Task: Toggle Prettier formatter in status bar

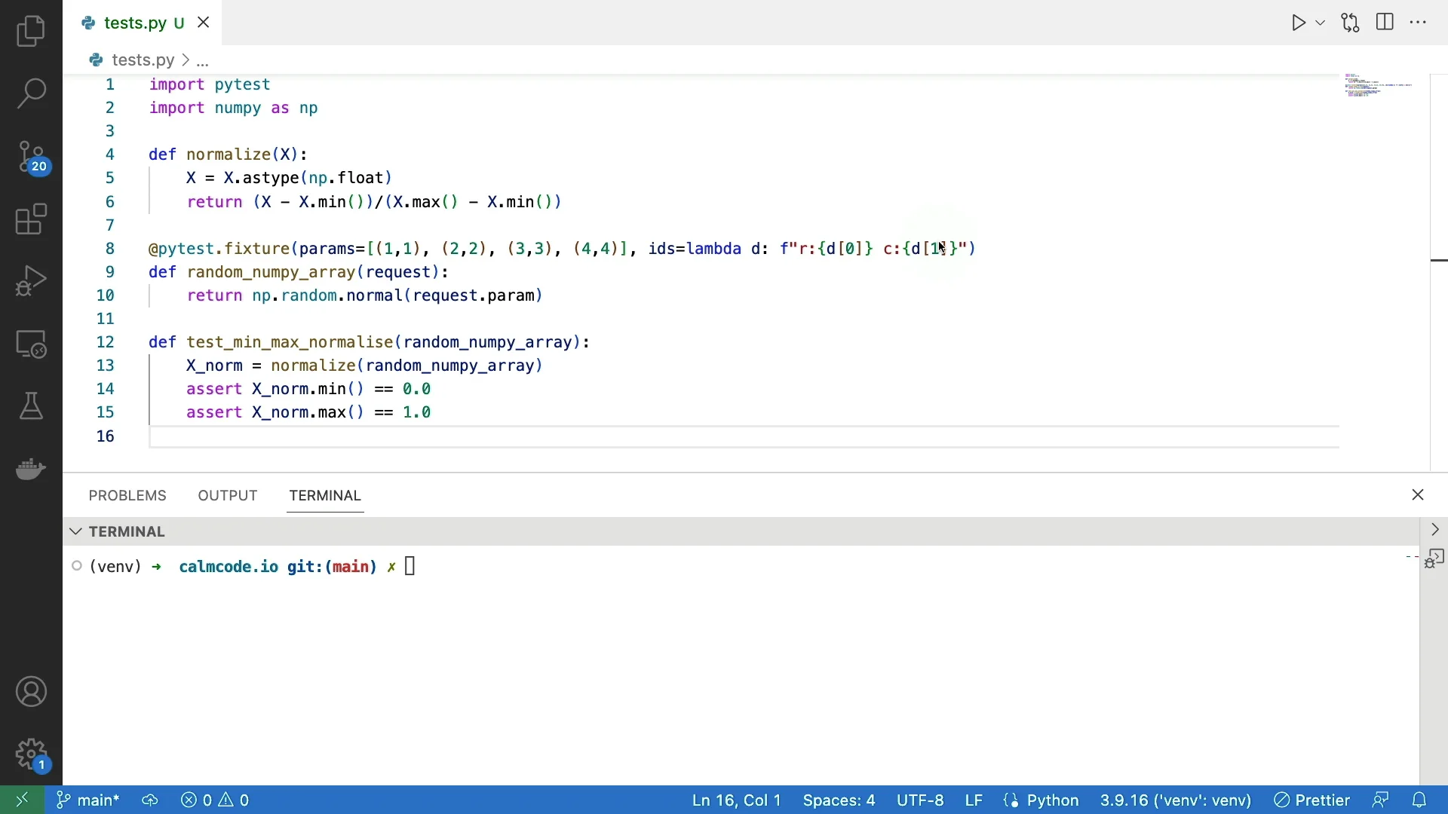Action: point(1313,800)
